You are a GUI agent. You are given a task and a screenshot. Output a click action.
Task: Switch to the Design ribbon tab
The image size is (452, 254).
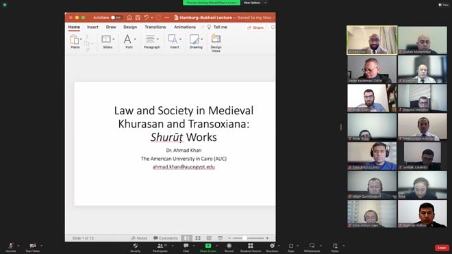pos(130,27)
